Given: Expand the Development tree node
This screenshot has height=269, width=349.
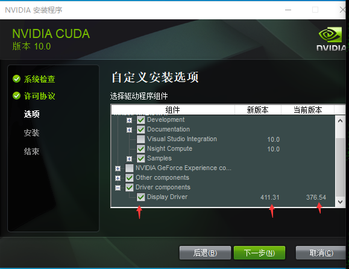Looking at the screenshot, I should pyautogui.click(x=129, y=121).
